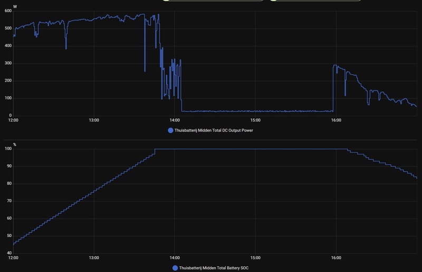Image resolution: width=422 pixels, height=272 pixels.
Task: Click the 300 value on W axis
Action: (x=8, y=63)
